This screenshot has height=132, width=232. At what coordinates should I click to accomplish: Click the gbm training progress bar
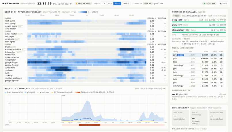pos(199,27)
